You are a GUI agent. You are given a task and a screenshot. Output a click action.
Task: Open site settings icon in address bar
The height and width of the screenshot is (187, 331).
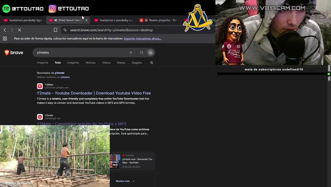(x=65, y=30)
